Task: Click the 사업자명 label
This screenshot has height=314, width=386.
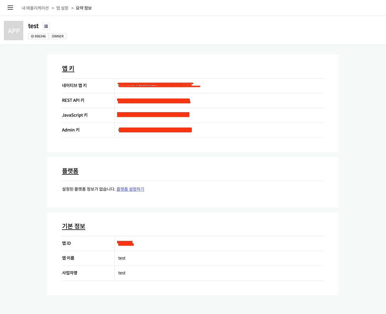Action: [70, 273]
